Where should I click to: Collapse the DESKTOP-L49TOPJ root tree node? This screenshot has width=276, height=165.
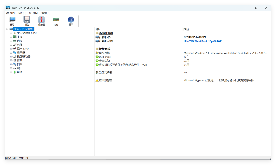7,29
